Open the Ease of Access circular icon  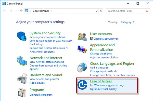[82, 85]
